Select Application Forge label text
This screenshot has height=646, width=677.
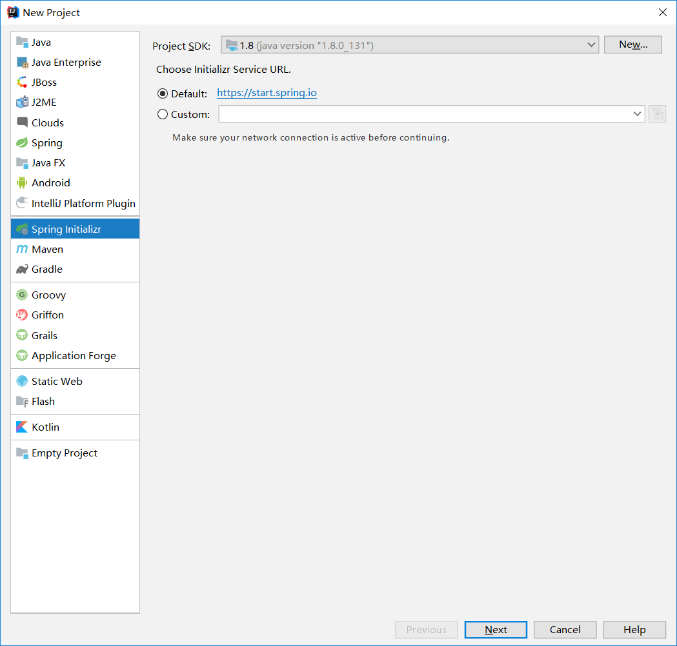[x=74, y=356]
